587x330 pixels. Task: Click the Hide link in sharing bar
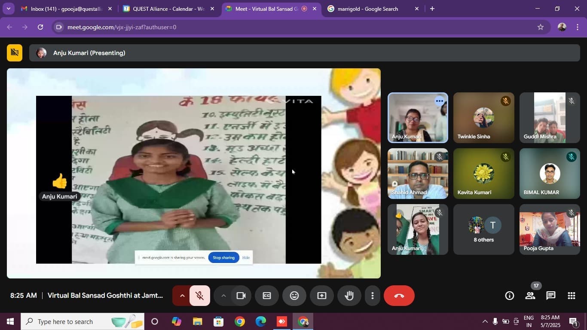pyautogui.click(x=246, y=258)
